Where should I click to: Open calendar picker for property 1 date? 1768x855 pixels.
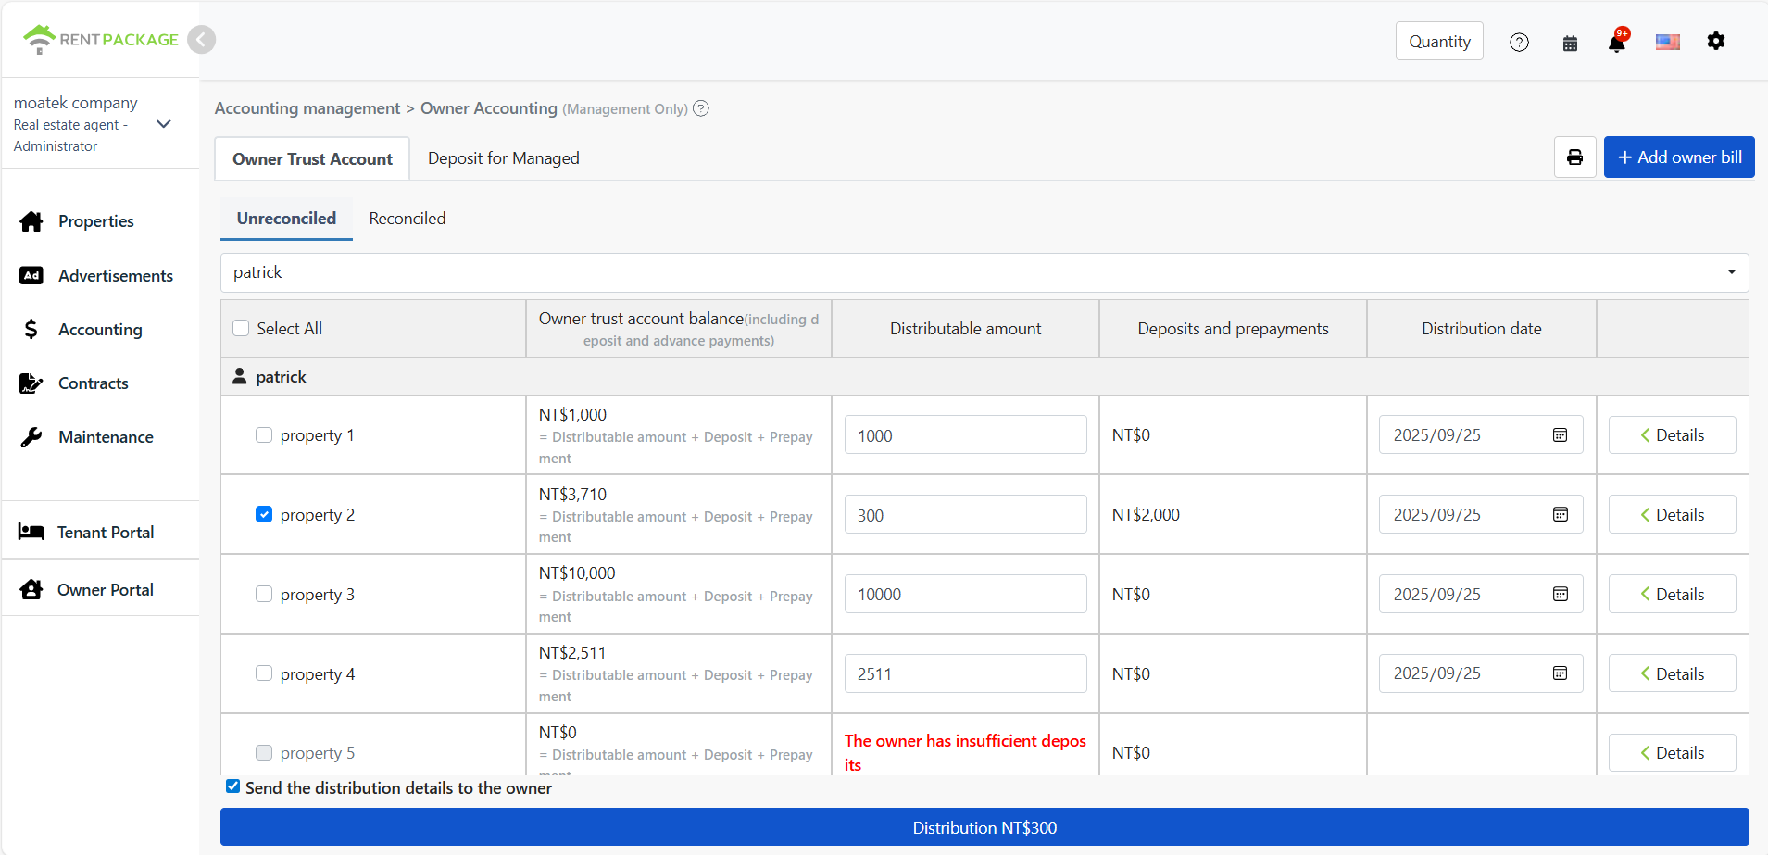(1560, 435)
